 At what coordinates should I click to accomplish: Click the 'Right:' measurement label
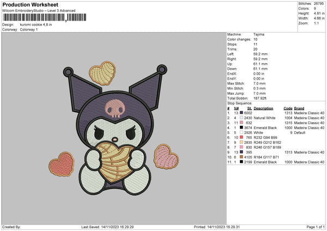[232, 59]
